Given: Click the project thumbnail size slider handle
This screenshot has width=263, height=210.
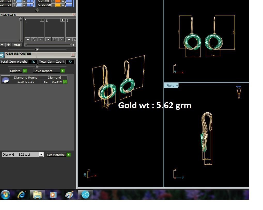Looking at the screenshot, I should click(26, 45).
